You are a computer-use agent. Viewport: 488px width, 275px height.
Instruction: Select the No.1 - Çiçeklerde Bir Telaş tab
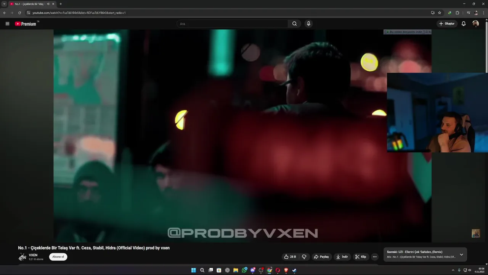coord(29,4)
